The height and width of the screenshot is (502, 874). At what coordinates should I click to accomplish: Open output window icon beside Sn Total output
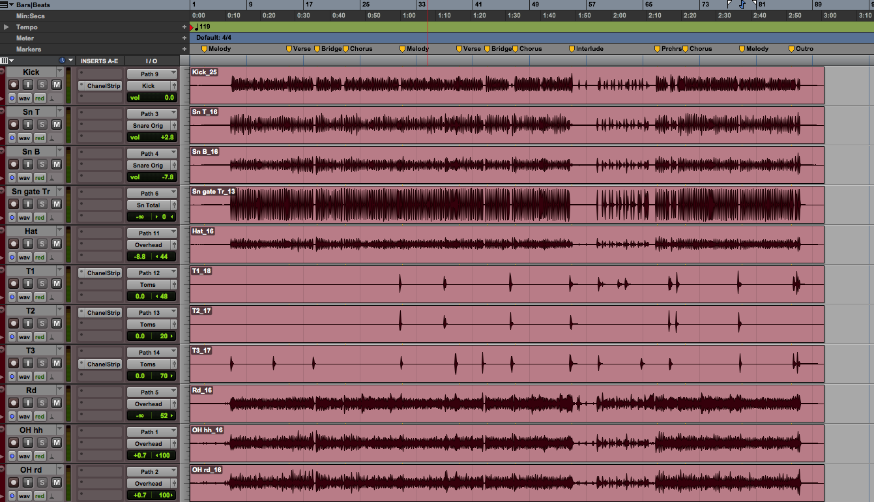coord(174,205)
